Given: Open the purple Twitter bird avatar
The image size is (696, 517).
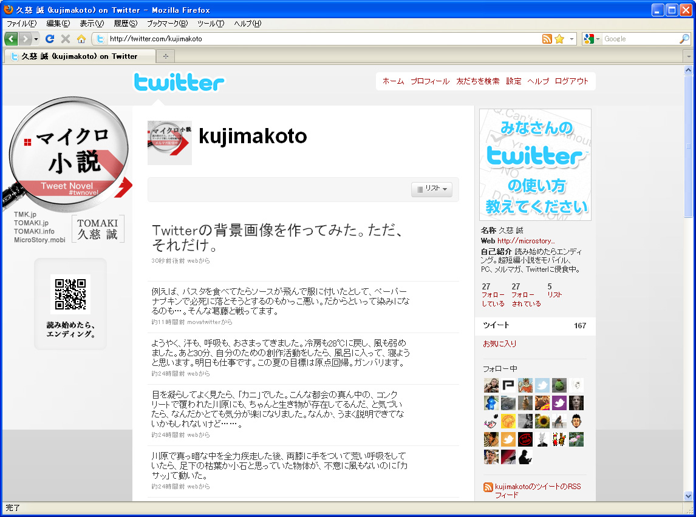Looking at the screenshot, I should (559, 403).
